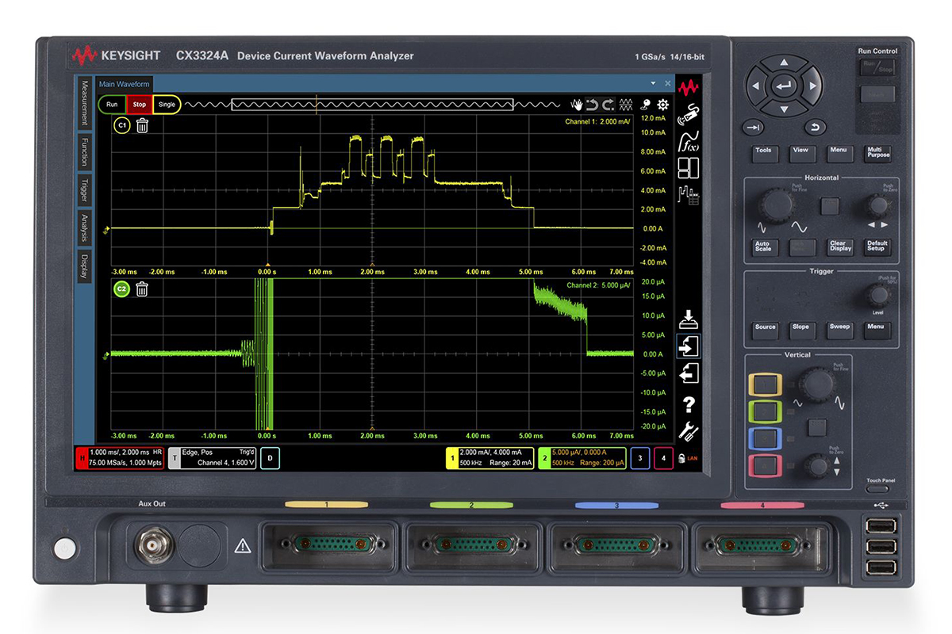Open the display settings gear
The width and height of the screenshot is (952, 634).
(662, 105)
